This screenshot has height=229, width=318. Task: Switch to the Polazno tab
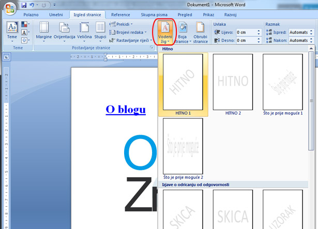point(31,15)
